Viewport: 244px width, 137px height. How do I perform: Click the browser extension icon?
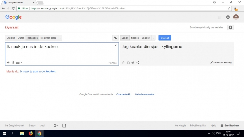(236, 9)
